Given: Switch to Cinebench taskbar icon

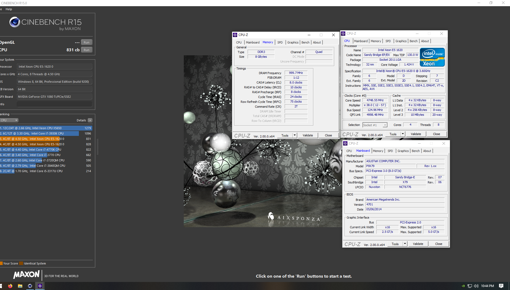Looking at the screenshot, I should 30,286.
